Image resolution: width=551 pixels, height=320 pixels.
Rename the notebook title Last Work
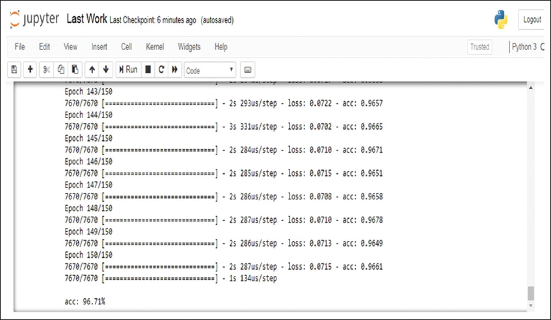pos(87,19)
